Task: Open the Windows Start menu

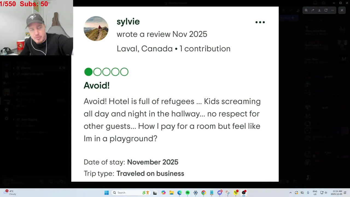Action: [106, 193]
